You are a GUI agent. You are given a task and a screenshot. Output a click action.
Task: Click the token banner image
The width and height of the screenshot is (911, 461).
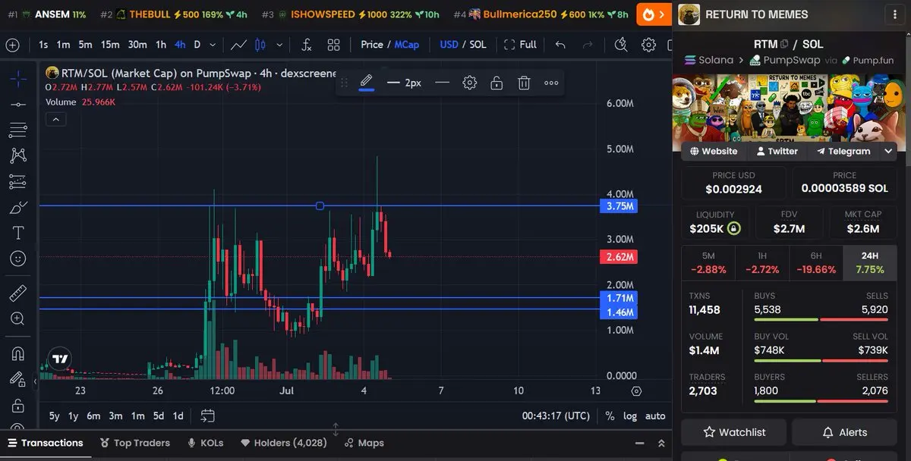[x=790, y=107]
